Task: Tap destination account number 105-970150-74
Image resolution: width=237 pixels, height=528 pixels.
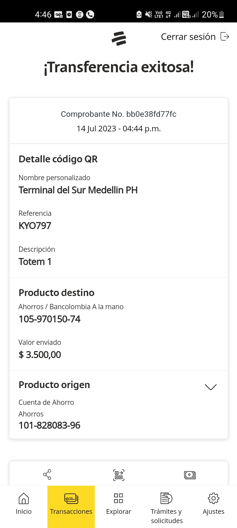Action: coord(50,319)
